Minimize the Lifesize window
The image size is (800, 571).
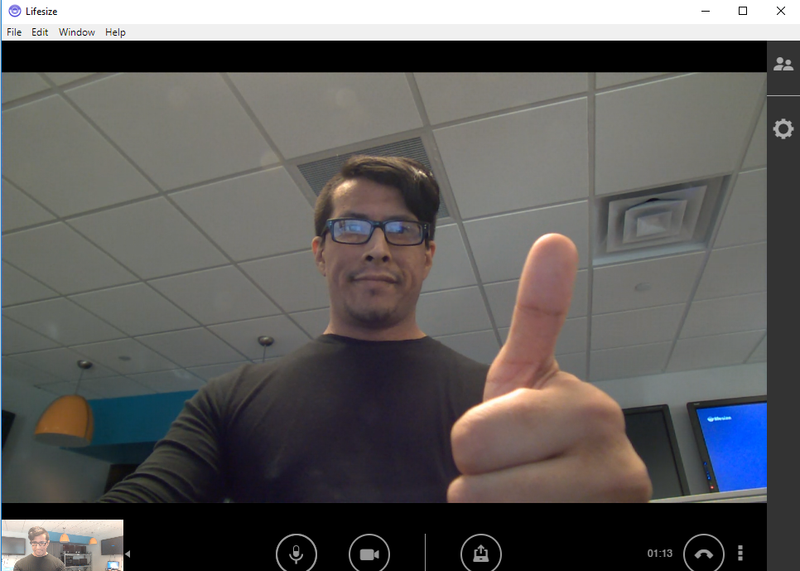(705, 11)
